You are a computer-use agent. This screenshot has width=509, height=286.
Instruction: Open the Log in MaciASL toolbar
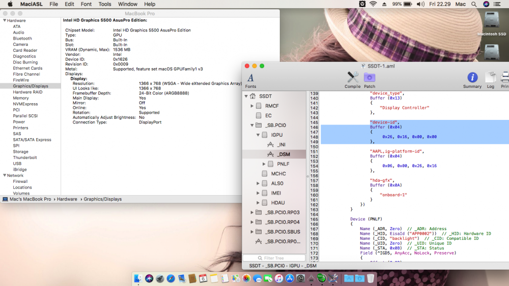(x=491, y=80)
